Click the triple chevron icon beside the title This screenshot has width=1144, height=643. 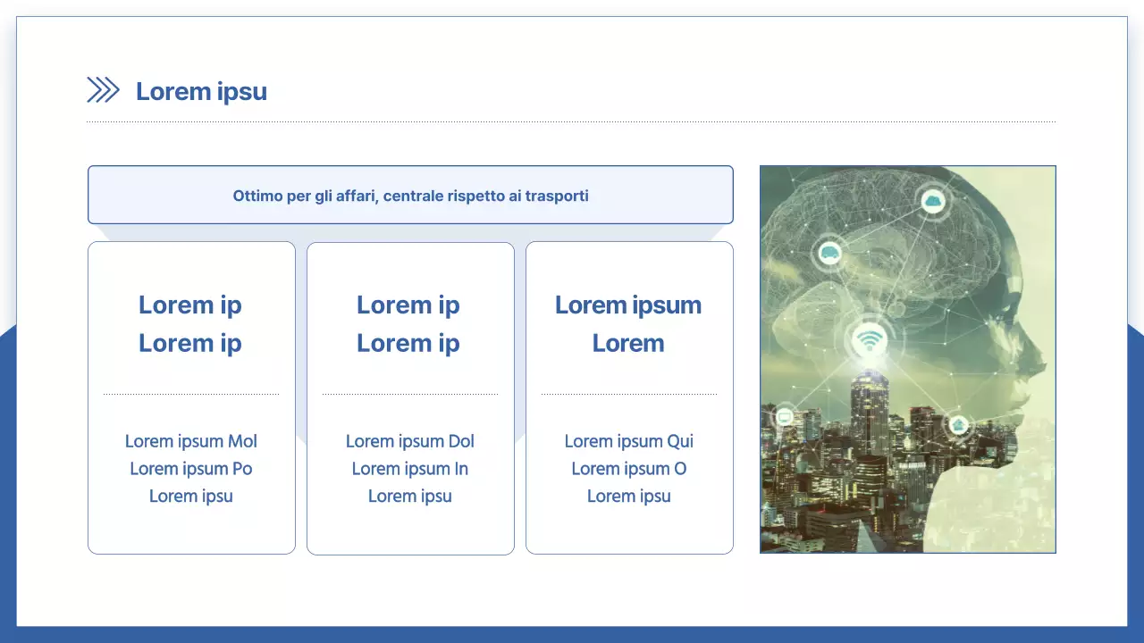coord(103,90)
